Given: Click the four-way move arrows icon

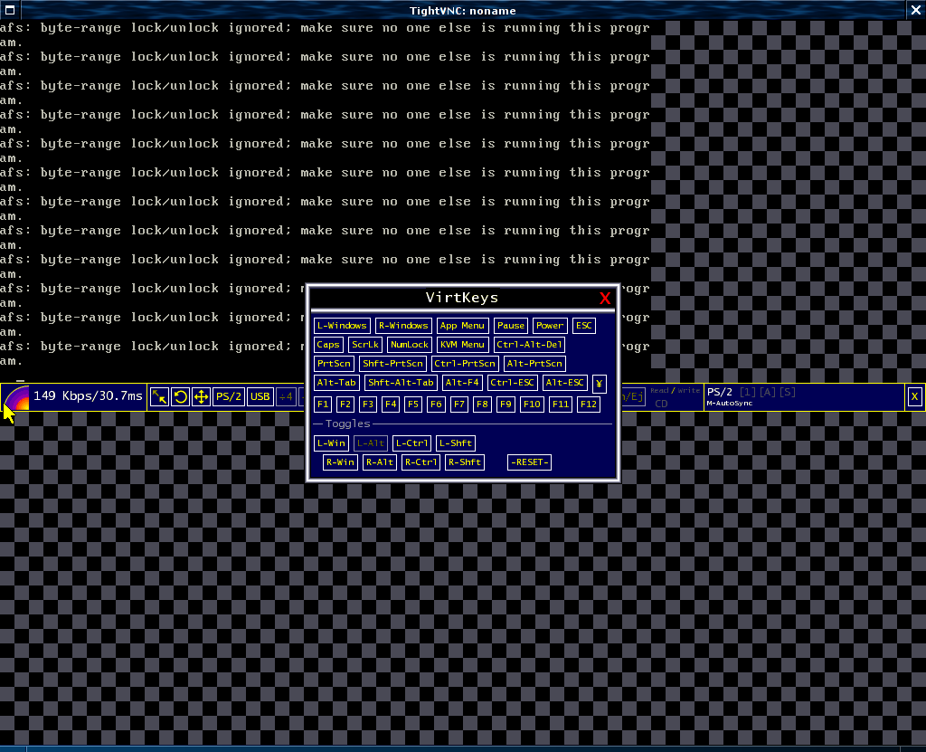Looking at the screenshot, I should coord(201,396).
